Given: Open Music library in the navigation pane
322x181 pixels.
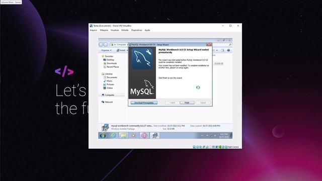Looking at the screenshot, I should pyautogui.click(x=108, y=81).
